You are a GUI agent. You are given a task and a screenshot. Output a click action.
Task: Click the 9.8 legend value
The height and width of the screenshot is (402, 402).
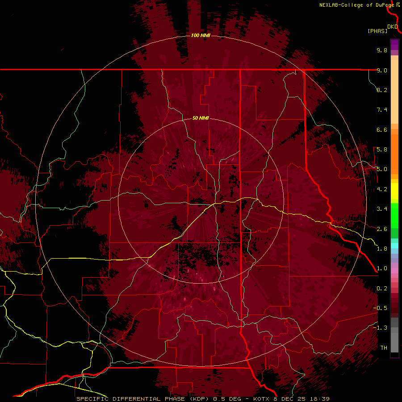pos(382,50)
